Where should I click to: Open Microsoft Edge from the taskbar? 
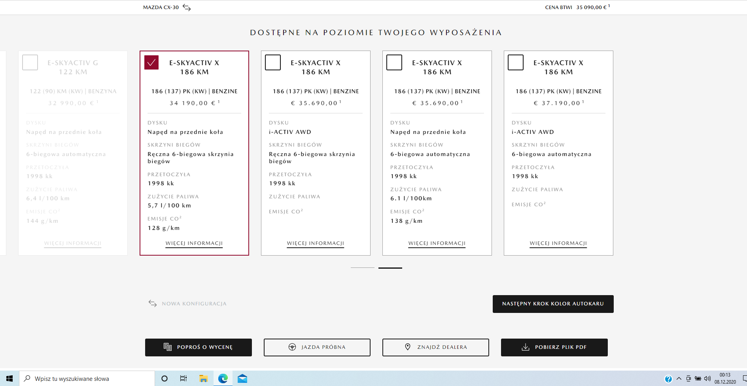tap(223, 378)
